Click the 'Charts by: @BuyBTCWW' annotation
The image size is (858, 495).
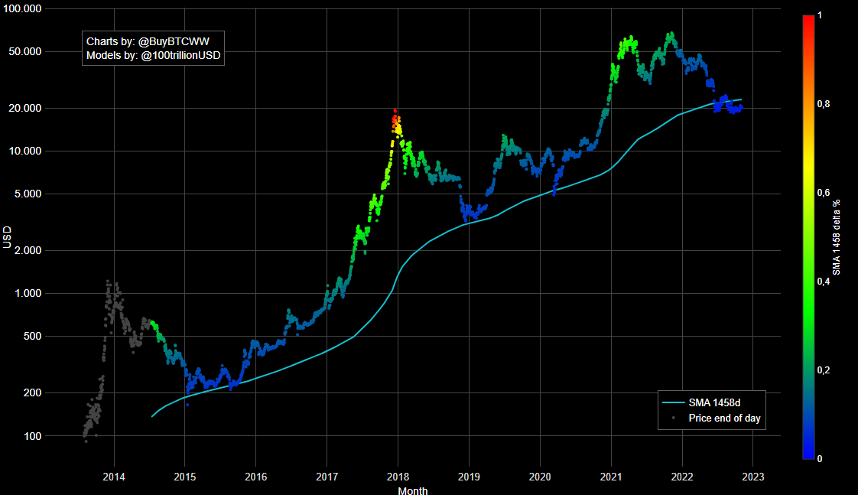pyautogui.click(x=148, y=41)
